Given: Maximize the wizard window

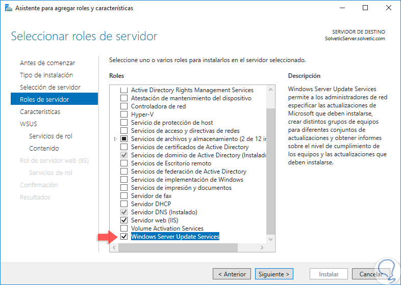Looking at the screenshot, I should click(365, 8).
